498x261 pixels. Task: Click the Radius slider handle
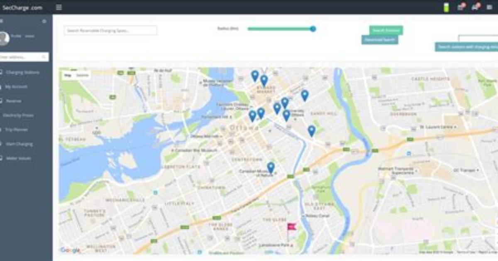[313, 29]
